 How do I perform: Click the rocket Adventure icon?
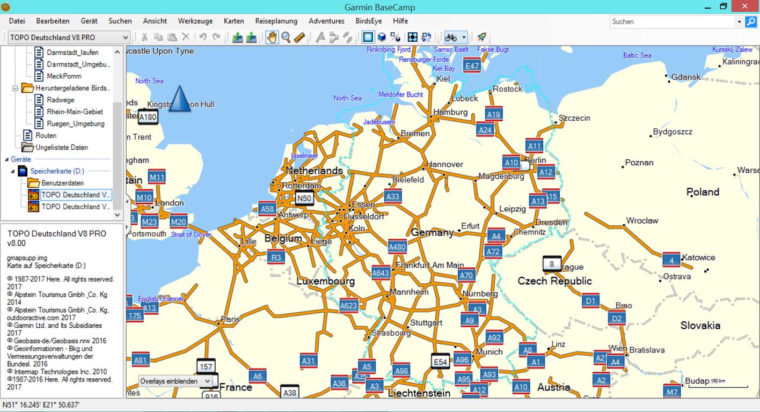point(481,37)
